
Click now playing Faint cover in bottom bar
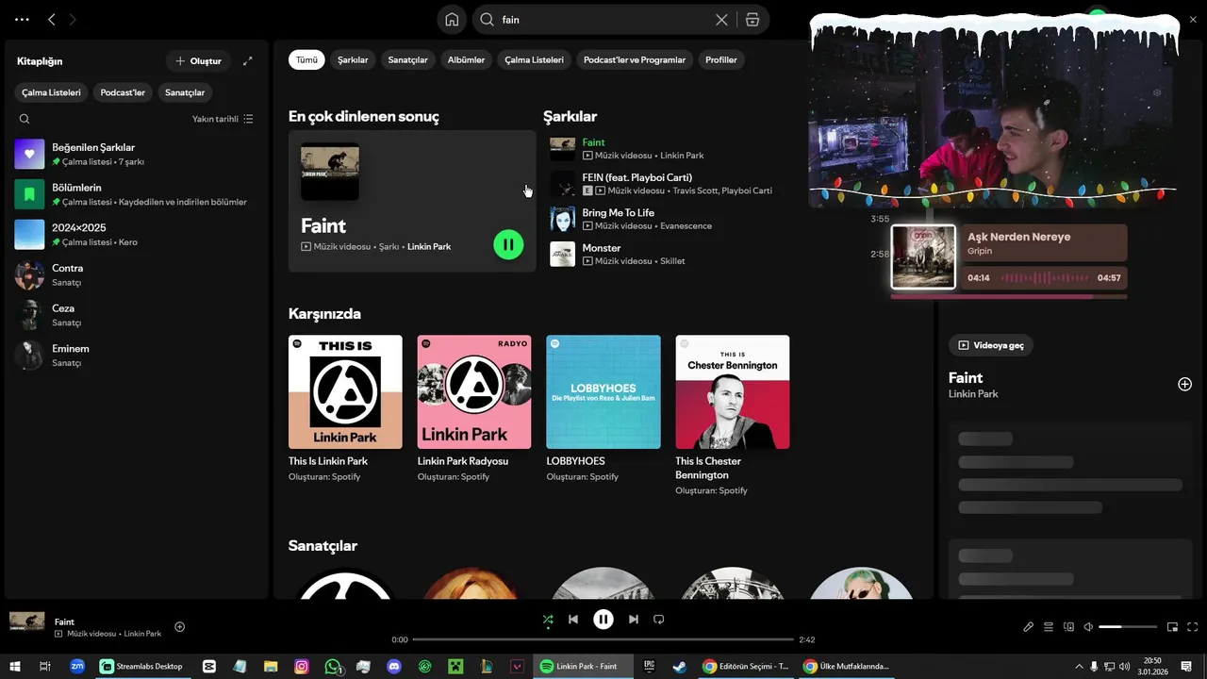[x=27, y=621]
